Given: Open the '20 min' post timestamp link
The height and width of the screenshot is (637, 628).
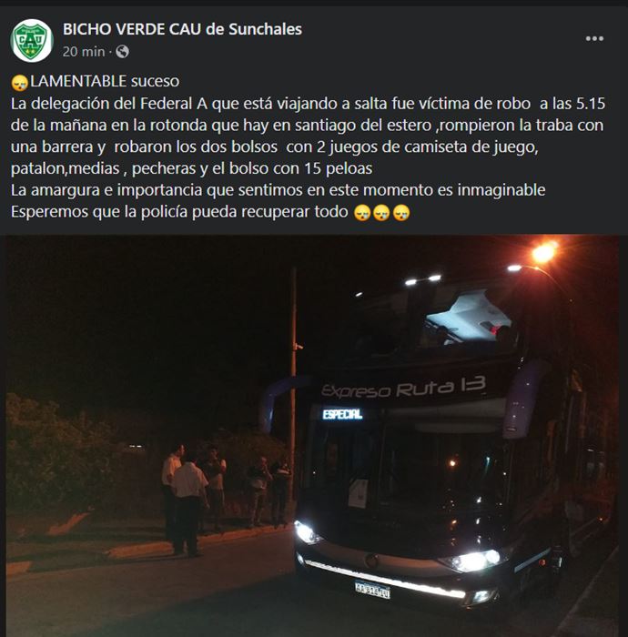Looking at the screenshot, I should pyautogui.click(x=83, y=52).
